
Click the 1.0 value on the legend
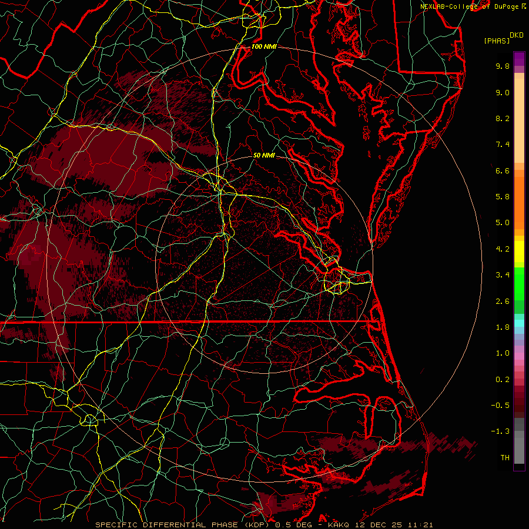pyautogui.click(x=503, y=353)
